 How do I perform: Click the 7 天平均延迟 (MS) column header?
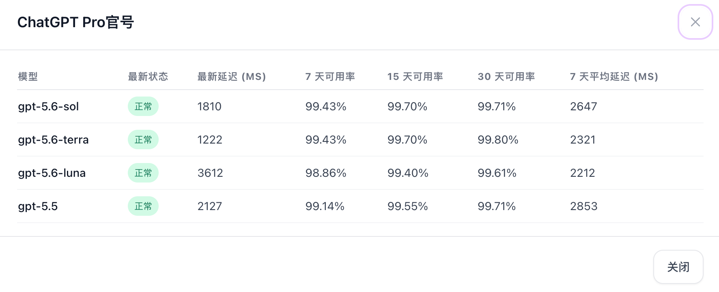point(614,77)
